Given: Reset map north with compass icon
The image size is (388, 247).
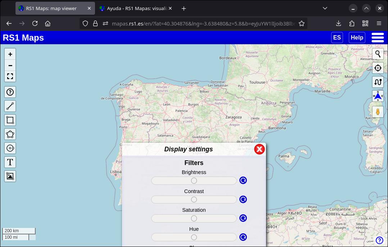Looking at the screenshot, I should 378,96.
